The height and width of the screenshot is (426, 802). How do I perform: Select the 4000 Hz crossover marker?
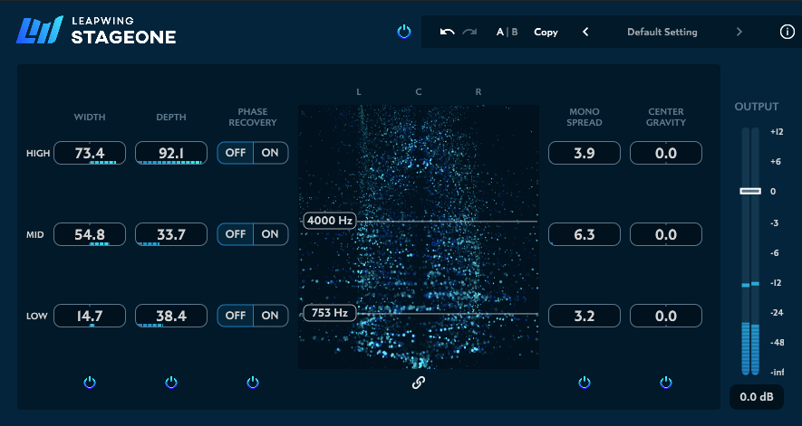pos(330,221)
